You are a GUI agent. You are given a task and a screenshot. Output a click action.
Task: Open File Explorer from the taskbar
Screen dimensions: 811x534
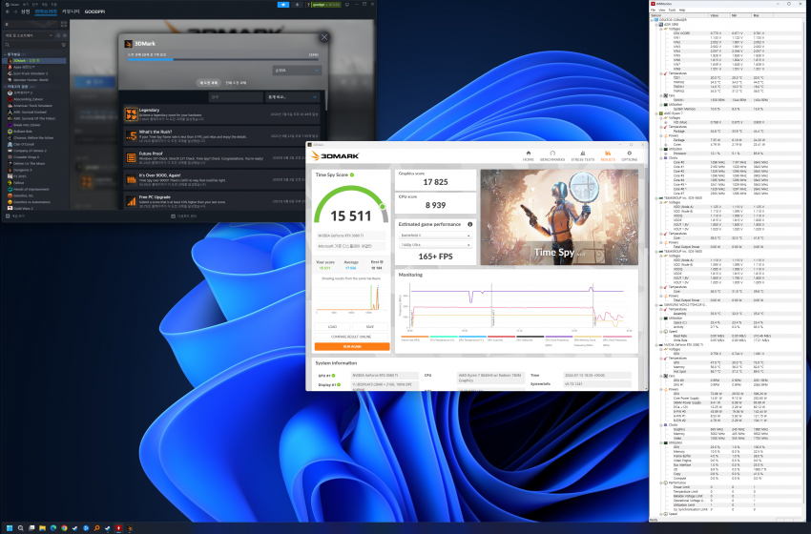[42, 528]
